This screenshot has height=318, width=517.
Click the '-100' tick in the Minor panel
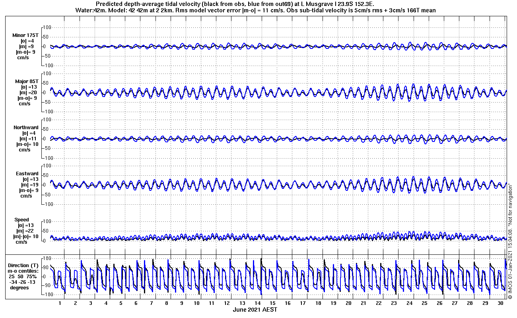coord(47,66)
